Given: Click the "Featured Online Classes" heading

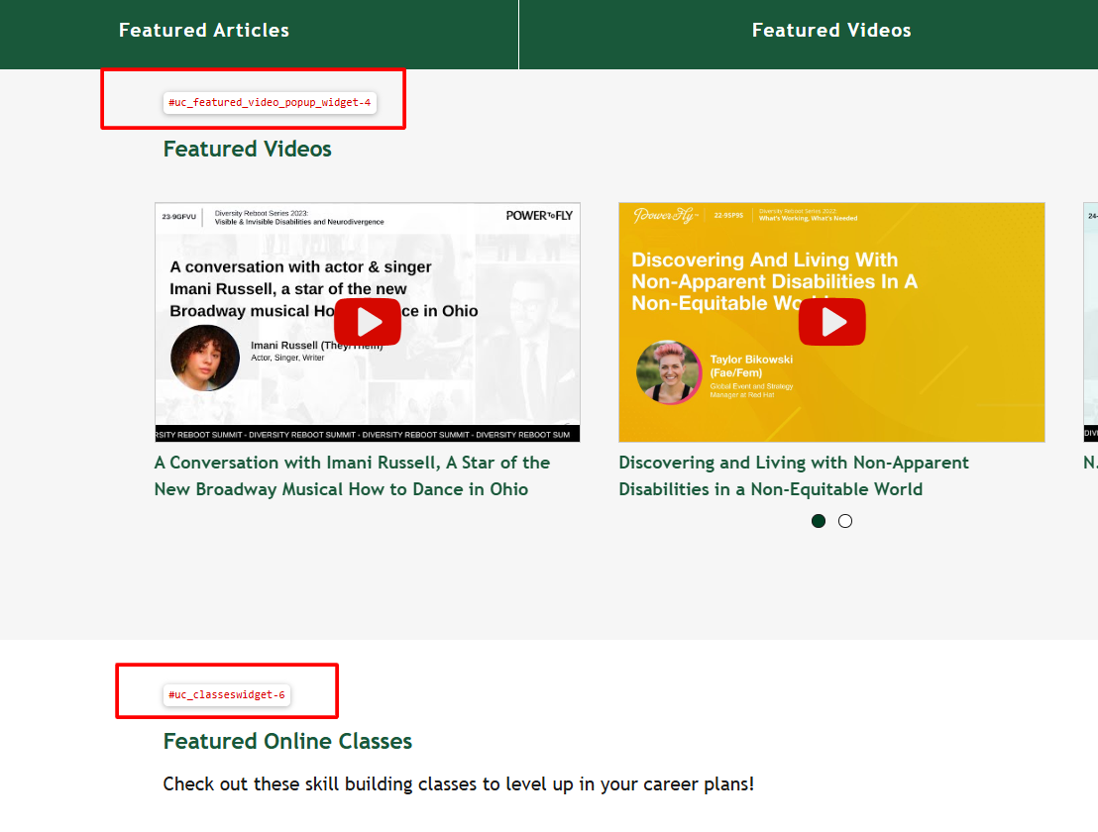Looking at the screenshot, I should [287, 741].
